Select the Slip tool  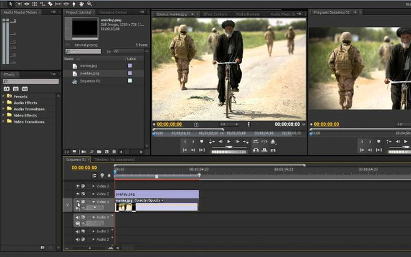point(58,4)
